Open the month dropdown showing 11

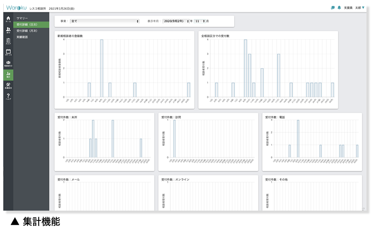[200, 21]
